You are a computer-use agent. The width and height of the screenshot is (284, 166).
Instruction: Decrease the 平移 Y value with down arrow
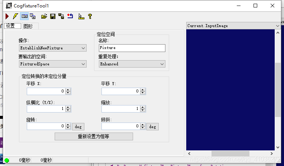[x=143, y=93]
